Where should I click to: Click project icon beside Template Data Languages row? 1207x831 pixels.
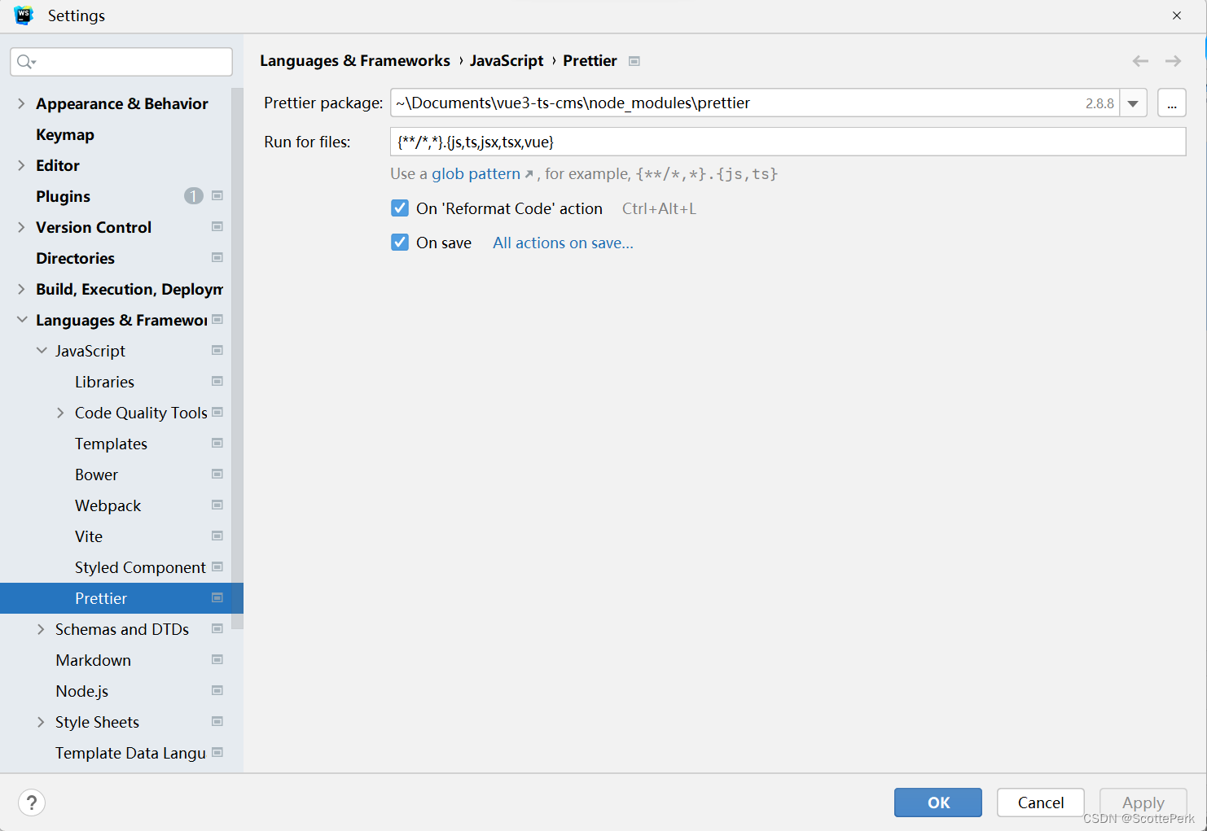point(217,752)
